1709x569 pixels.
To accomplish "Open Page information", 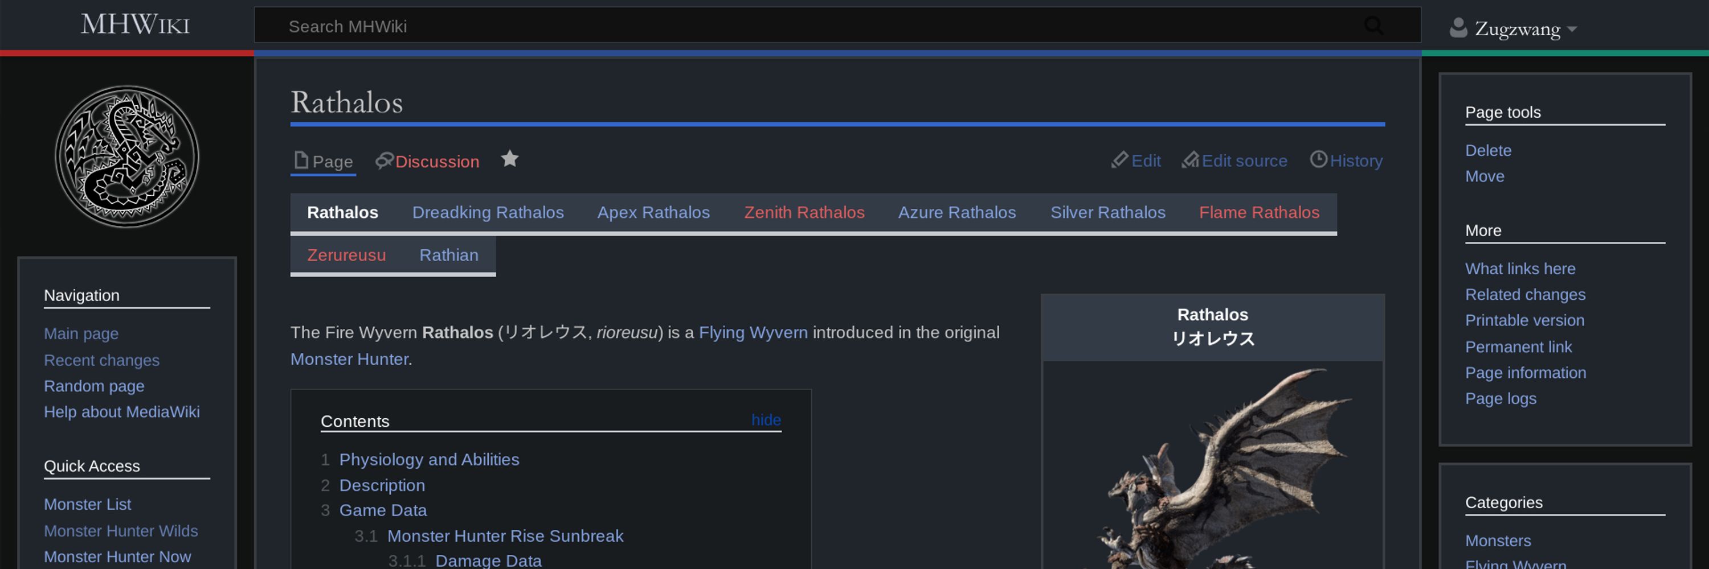I will pyautogui.click(x=1526, y=373).
